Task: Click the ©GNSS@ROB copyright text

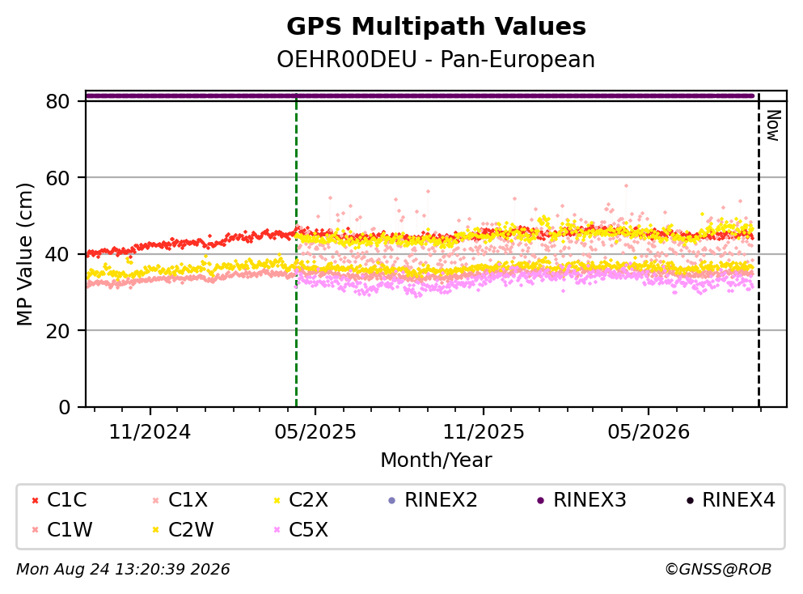Action: pos(718,570)
